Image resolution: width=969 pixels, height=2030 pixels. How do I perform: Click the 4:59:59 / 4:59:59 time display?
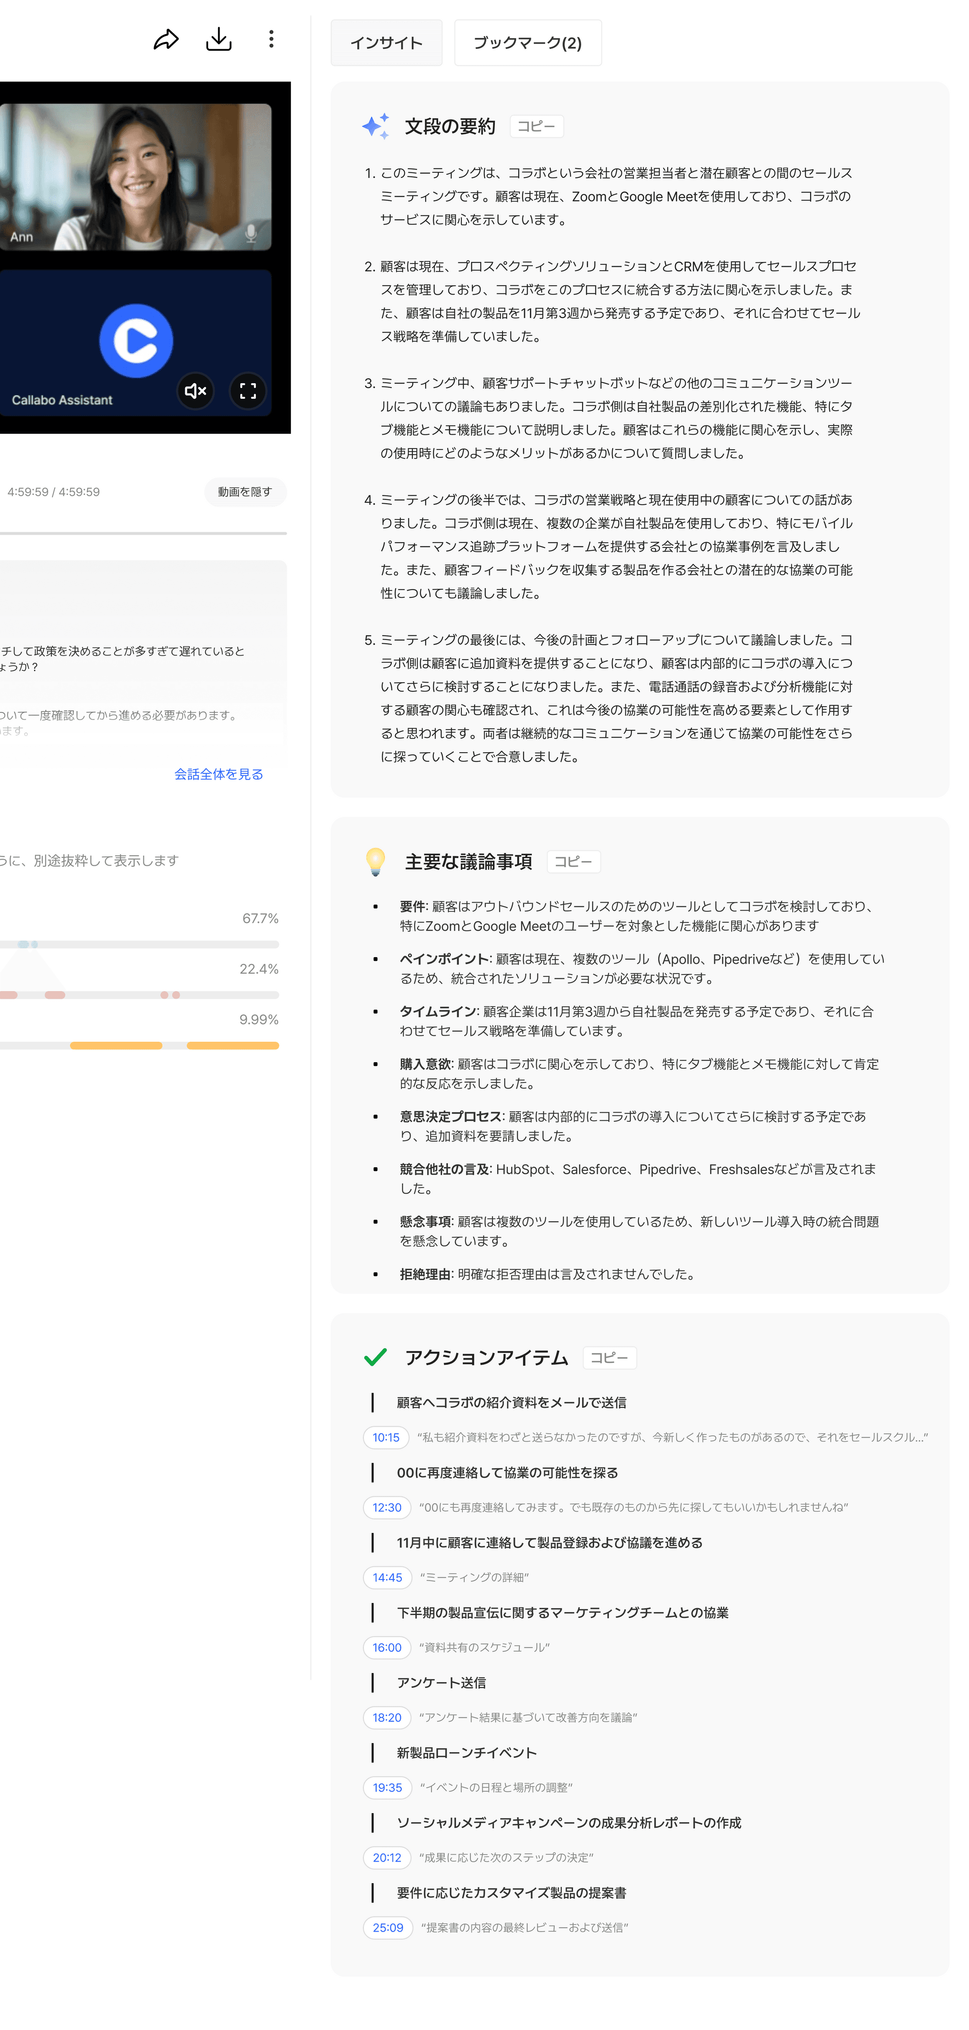tap(53, 492)
